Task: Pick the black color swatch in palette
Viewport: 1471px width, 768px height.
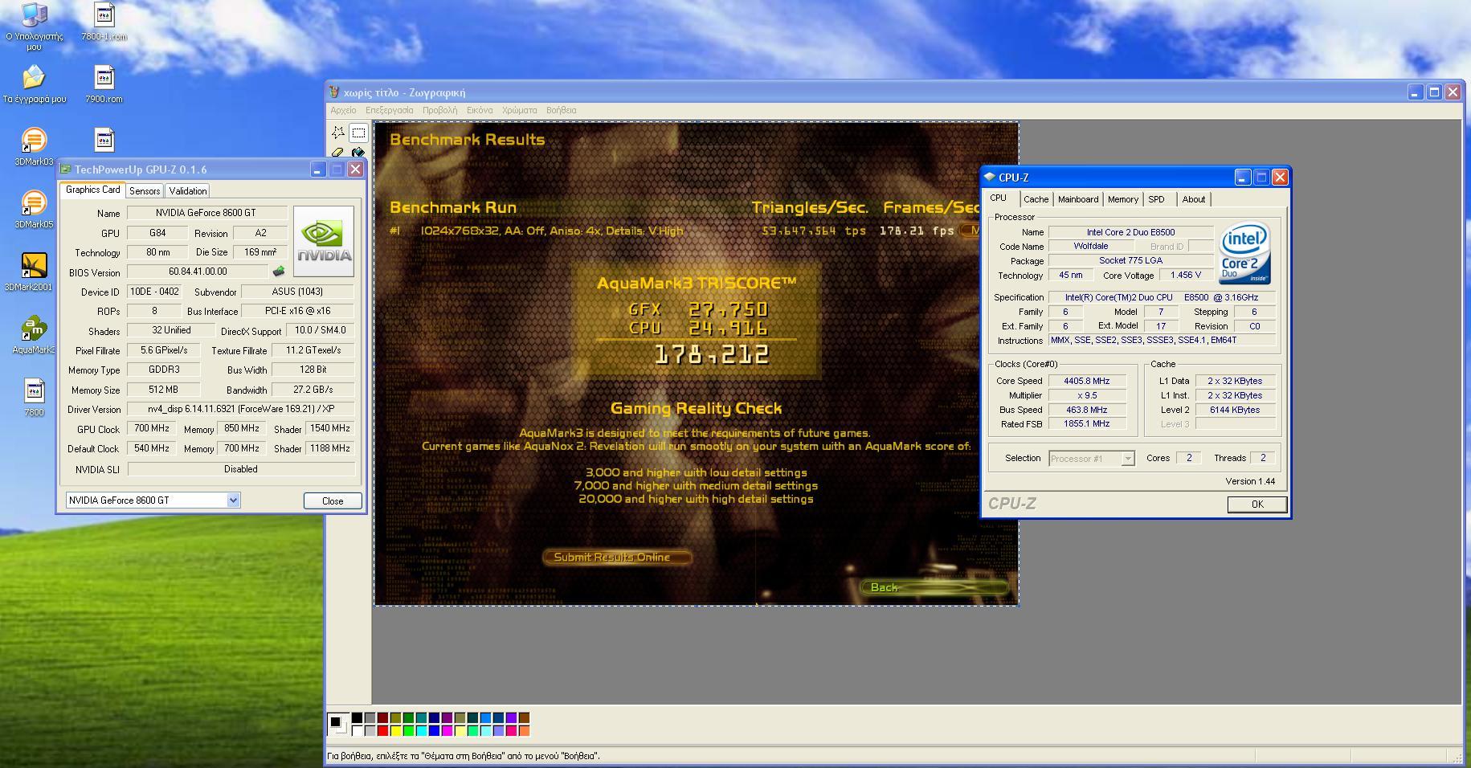Action: pos(358,717)
